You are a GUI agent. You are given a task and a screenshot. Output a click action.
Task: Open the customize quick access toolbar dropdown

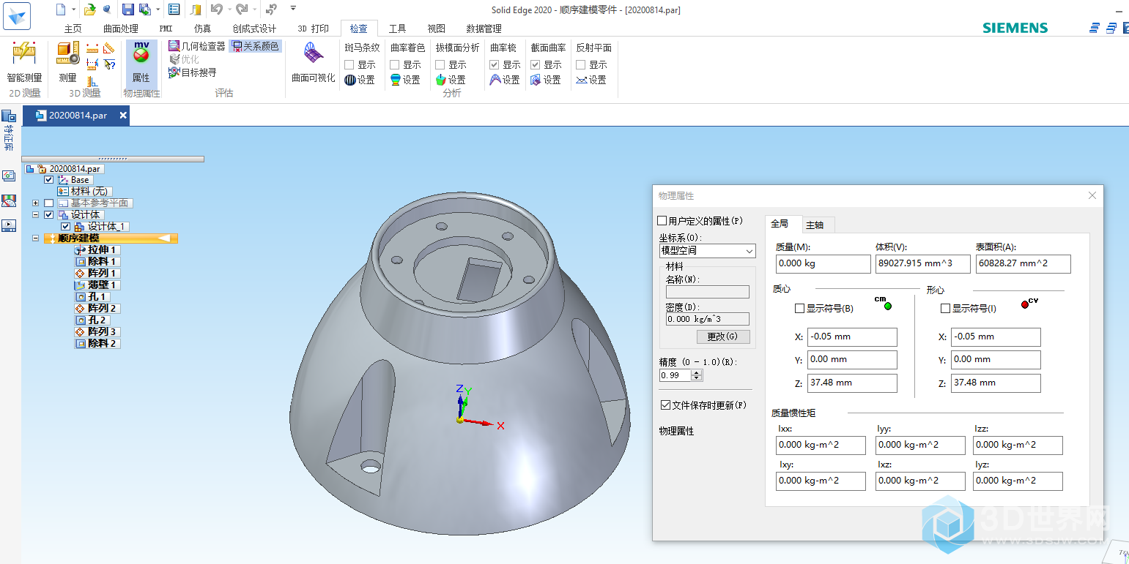(293, 9)
